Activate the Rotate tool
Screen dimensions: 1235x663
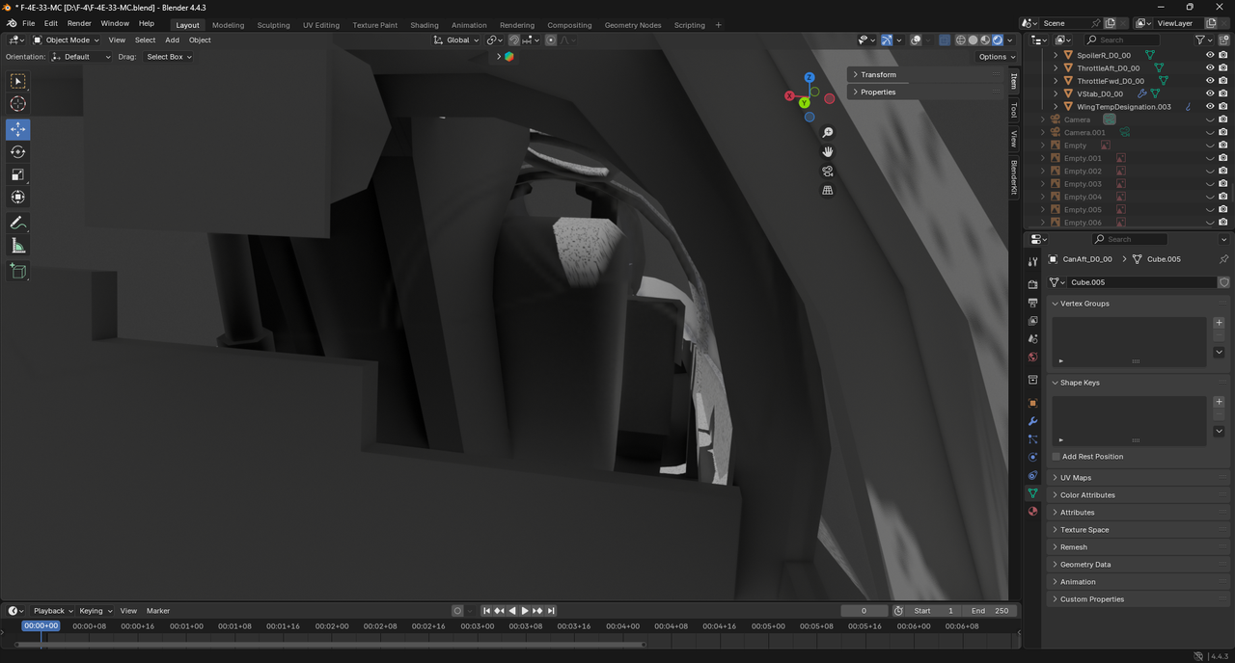[x=17, y=152]
